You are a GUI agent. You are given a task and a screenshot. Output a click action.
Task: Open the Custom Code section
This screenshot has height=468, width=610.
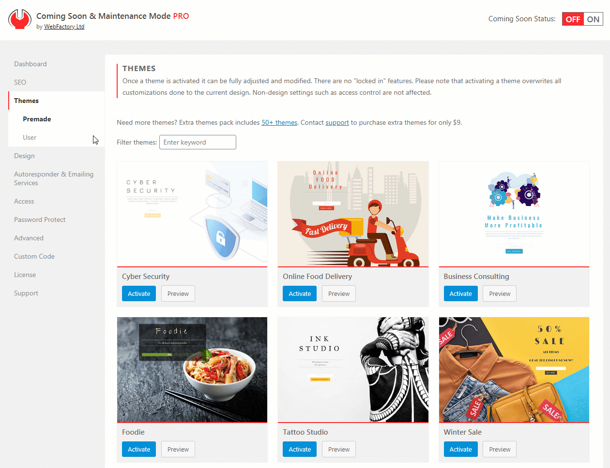click(34, 256)
